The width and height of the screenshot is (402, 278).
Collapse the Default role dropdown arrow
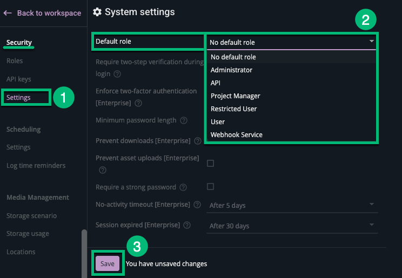coord(372,41)
